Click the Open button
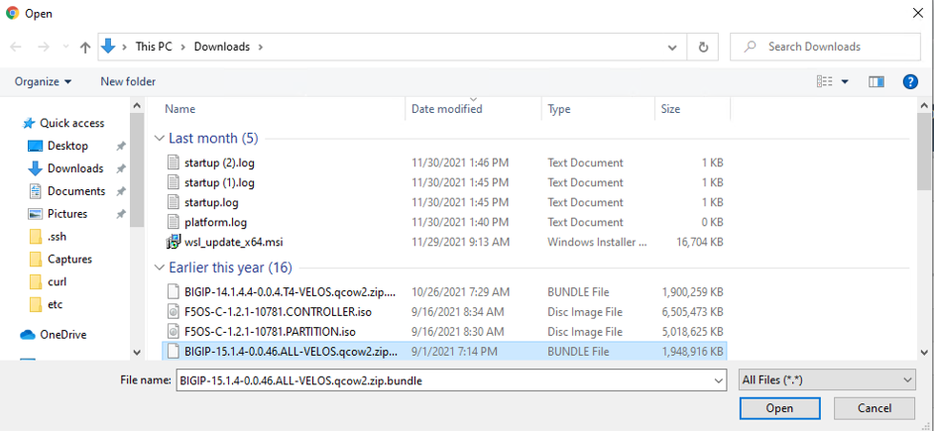This screenshot has width=934, height=431. click(x=779, y=408)
